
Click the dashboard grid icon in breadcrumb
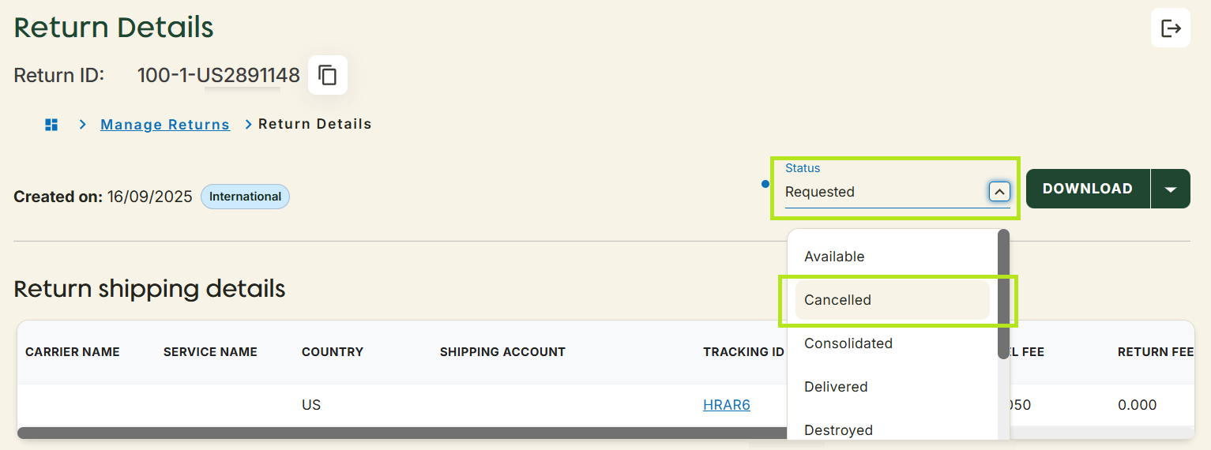[x=52, y=125]
